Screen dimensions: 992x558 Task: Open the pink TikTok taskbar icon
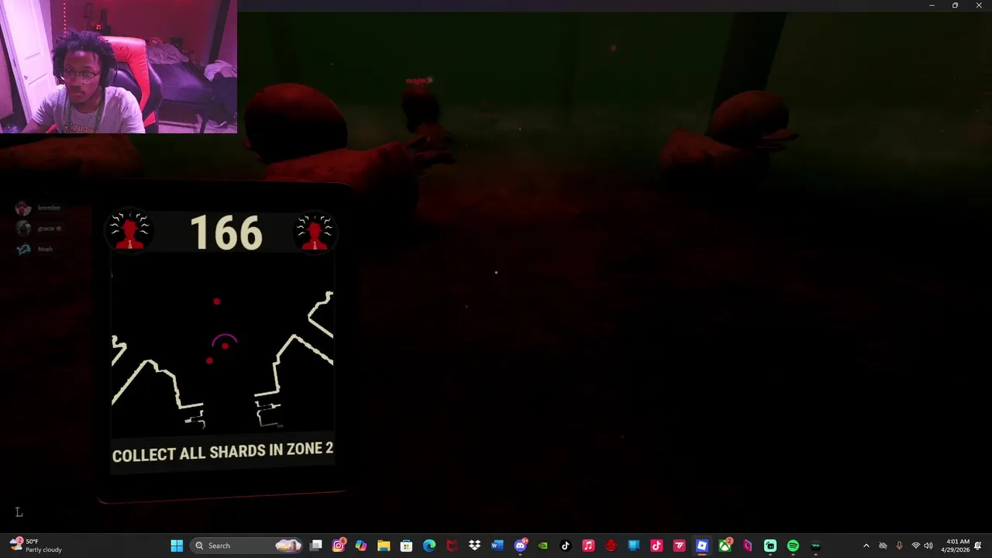click(x=656, y=546)
